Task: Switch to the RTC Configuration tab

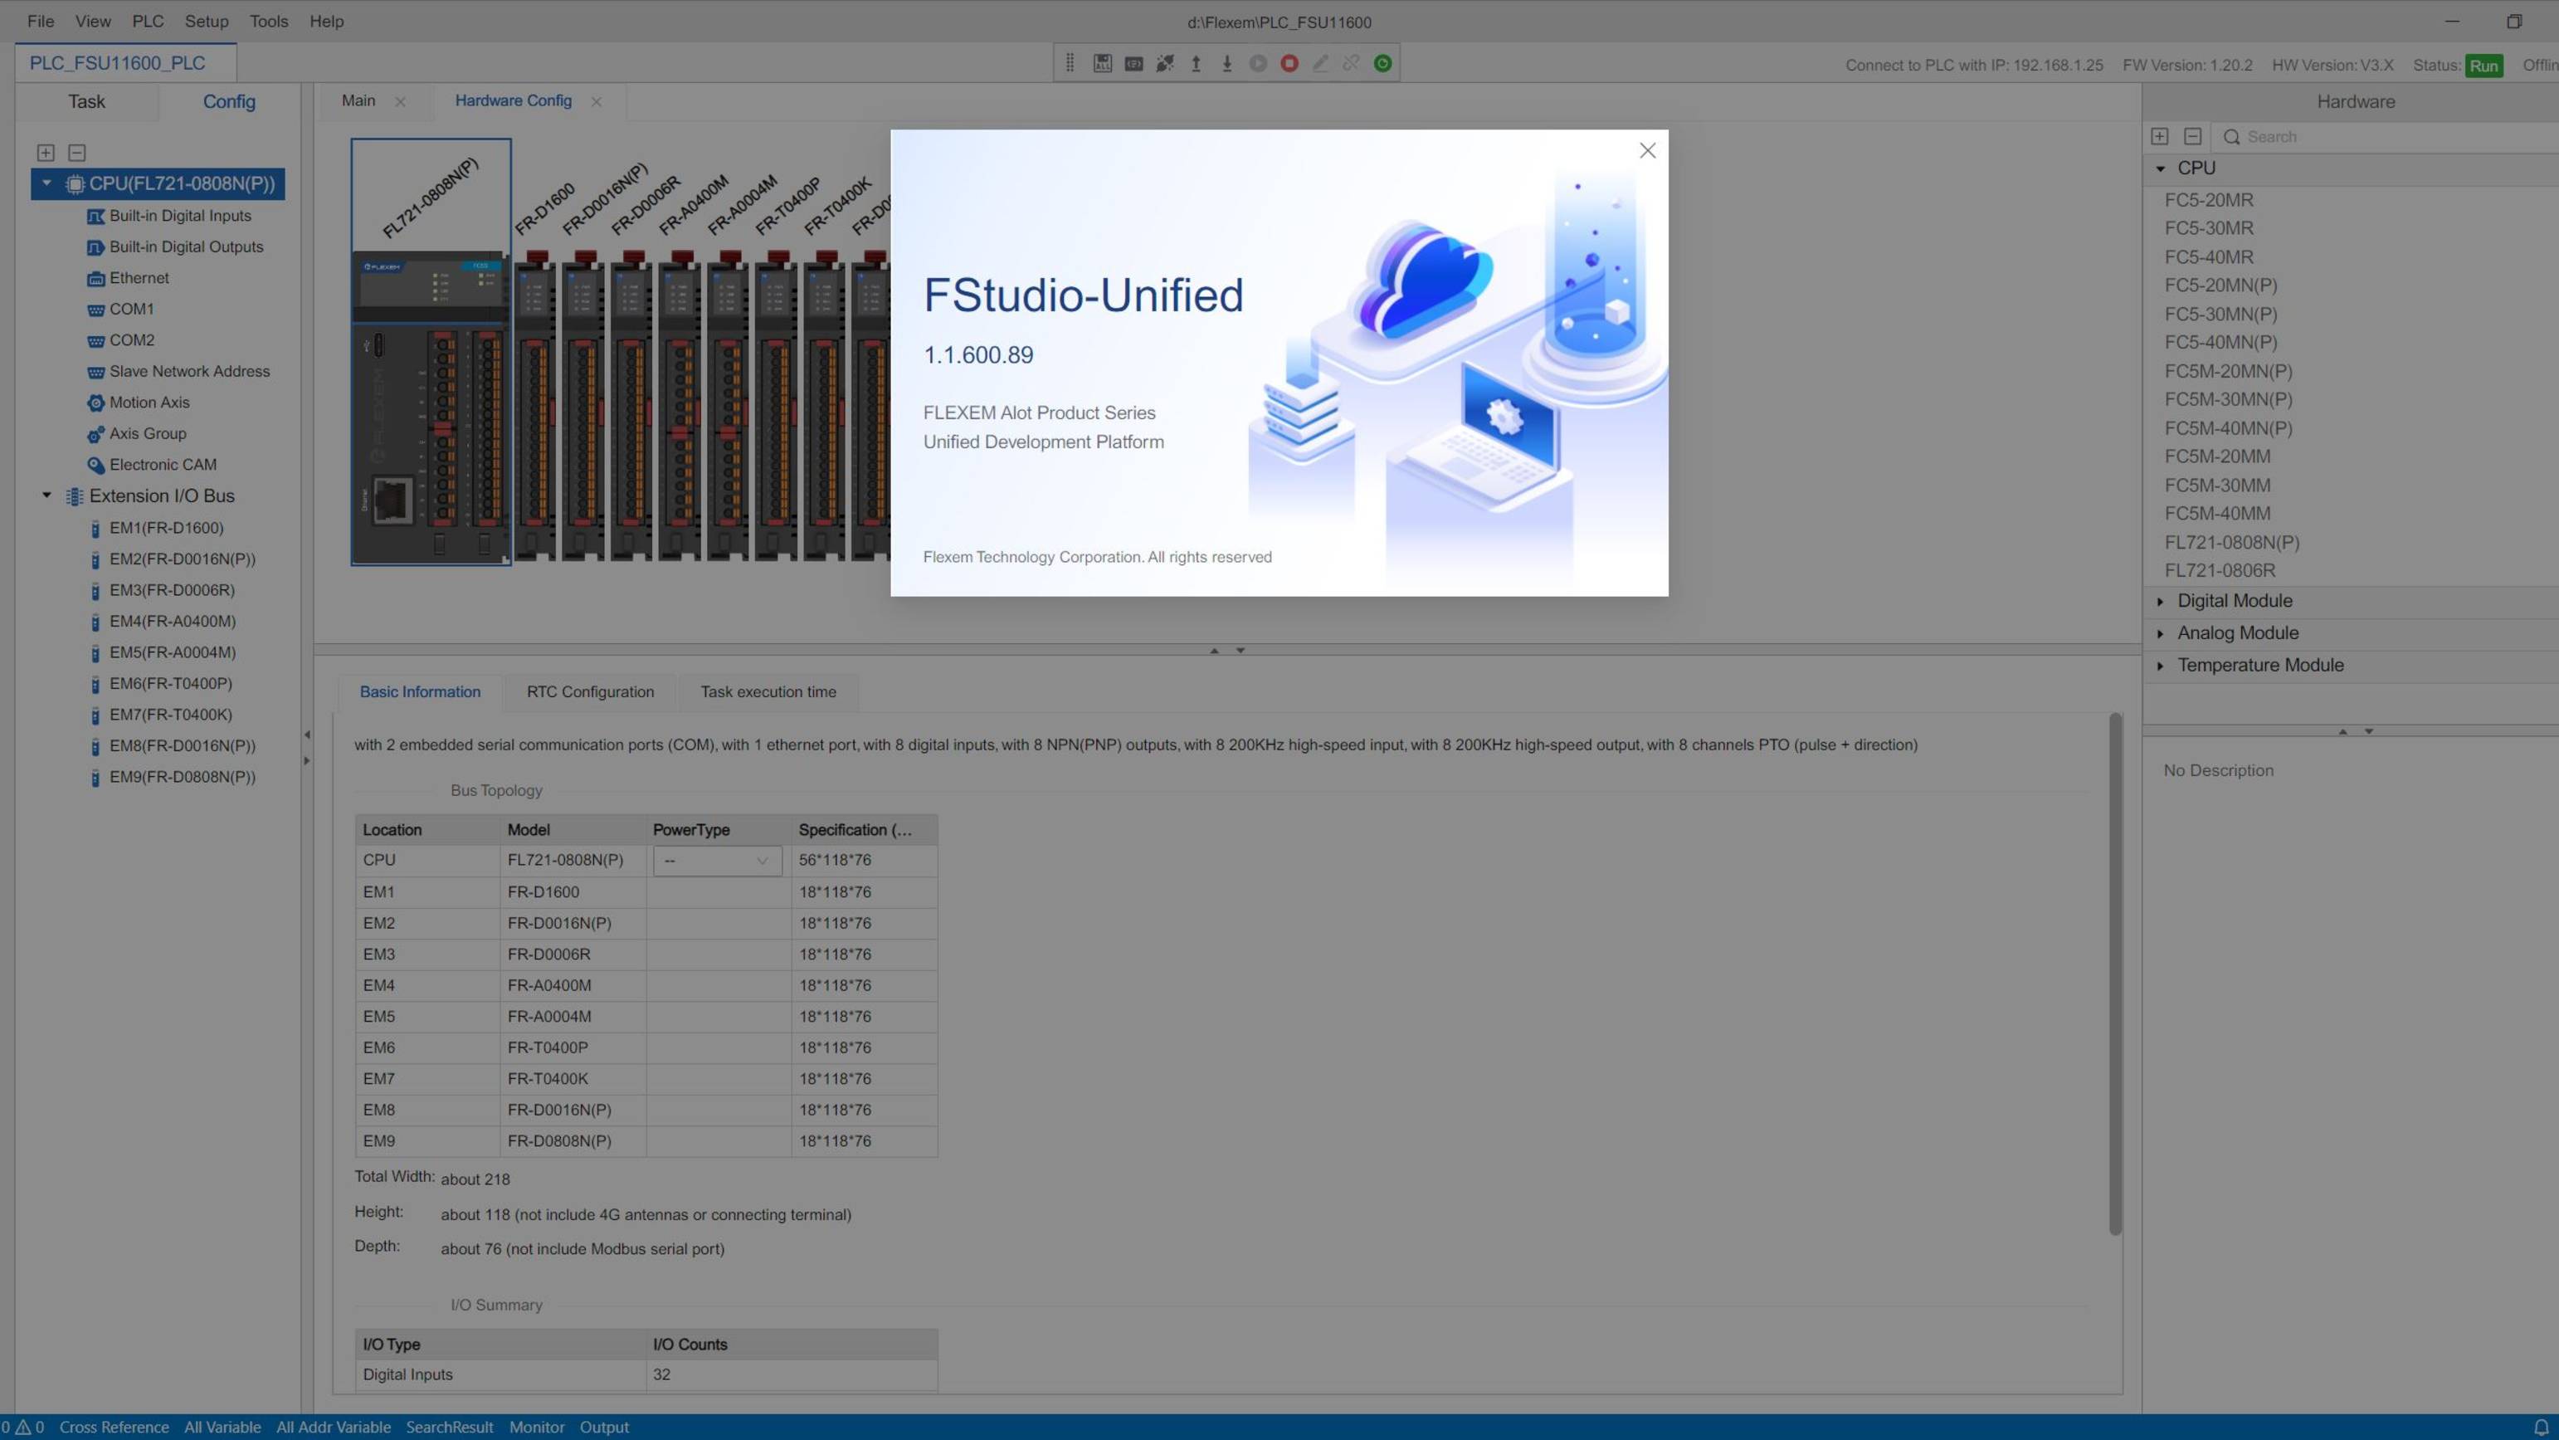Action: 589,691
